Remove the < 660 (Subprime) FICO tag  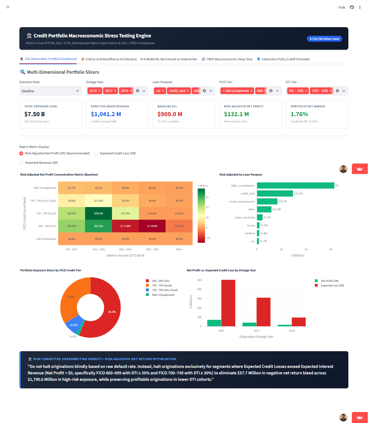click(x=251, y=91)
